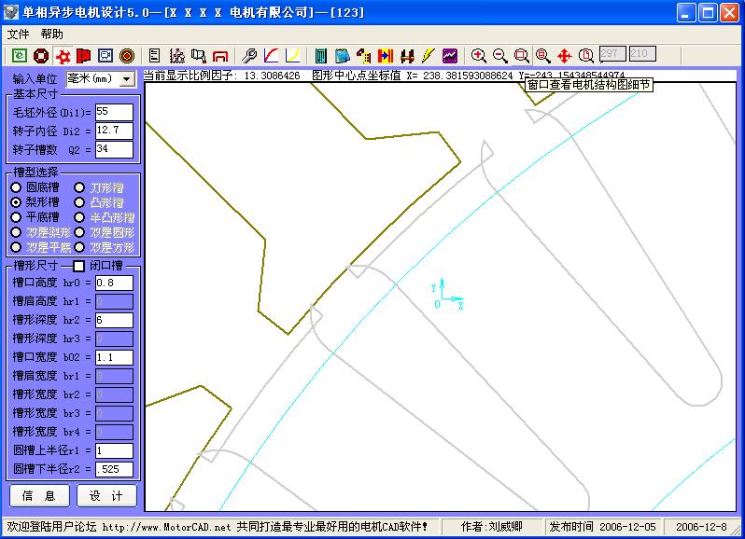Click the toolbar field showing 210

point(642,53)
